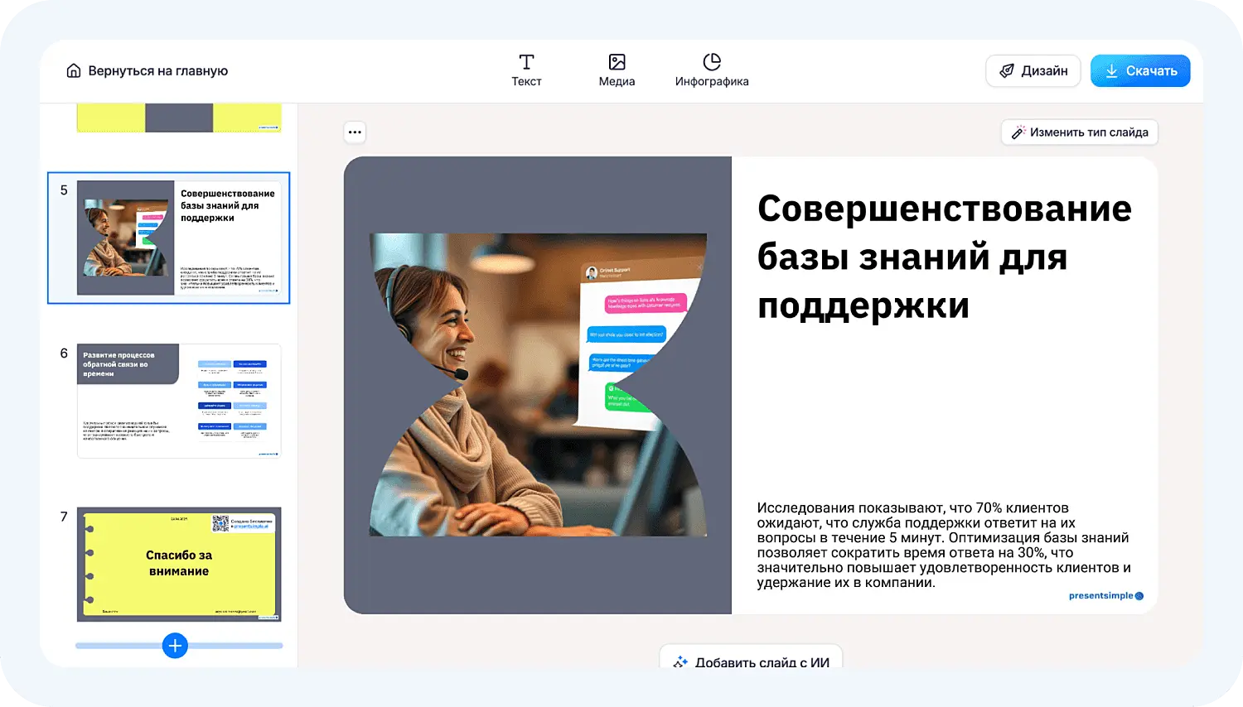Open slide 7 Спасибо за внимание thumbnail
The image size is (1243, 707).
(178, 564)
